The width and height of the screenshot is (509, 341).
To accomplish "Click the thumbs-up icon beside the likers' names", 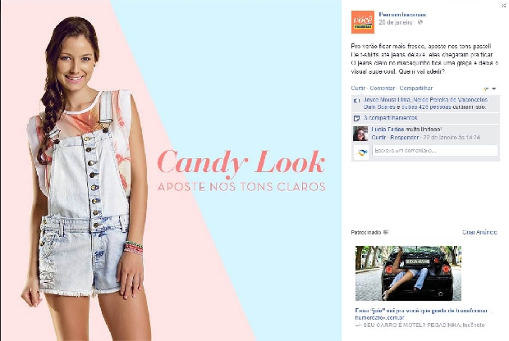I will [357, 101].
